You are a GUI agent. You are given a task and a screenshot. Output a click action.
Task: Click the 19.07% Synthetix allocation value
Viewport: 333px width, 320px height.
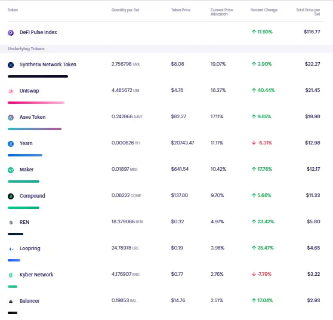pyautogui.click(x=218, y=64)
